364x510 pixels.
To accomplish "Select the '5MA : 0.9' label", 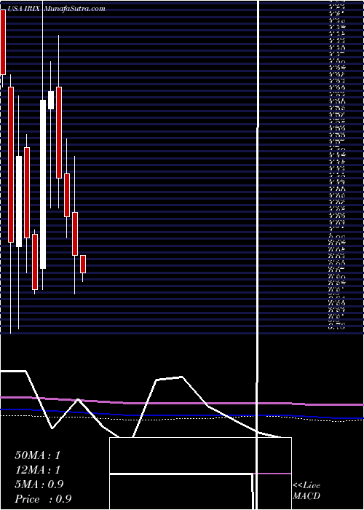I will tap(39, 484).
